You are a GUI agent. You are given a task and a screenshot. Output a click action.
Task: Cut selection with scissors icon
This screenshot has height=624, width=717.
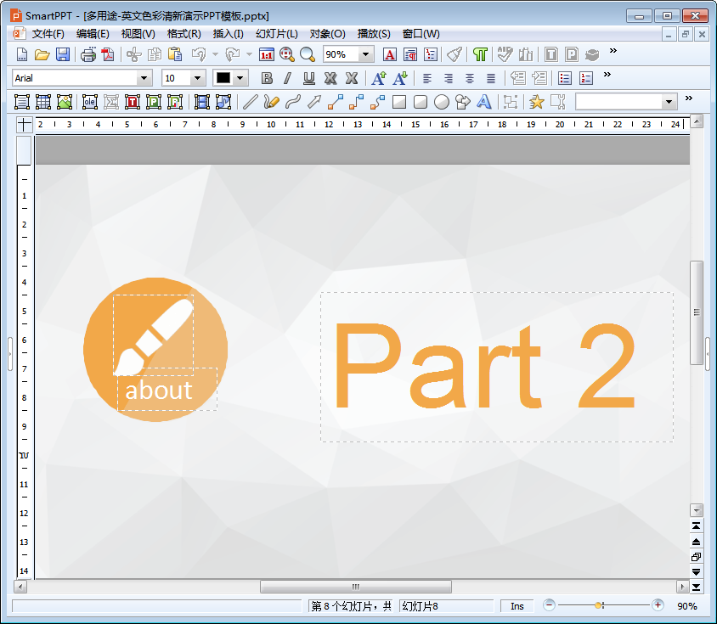133,54
